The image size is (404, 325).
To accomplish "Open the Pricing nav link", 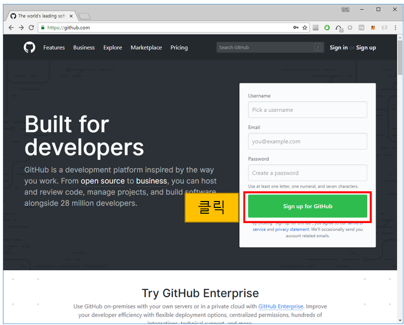I will point(179,47).
